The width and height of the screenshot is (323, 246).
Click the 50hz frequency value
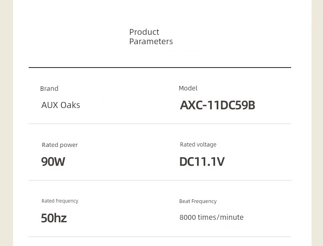click(54, 218)
